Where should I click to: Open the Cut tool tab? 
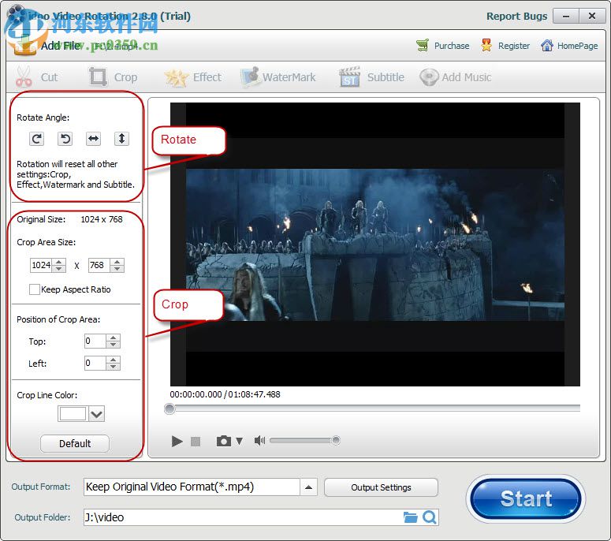coord(37,77)
